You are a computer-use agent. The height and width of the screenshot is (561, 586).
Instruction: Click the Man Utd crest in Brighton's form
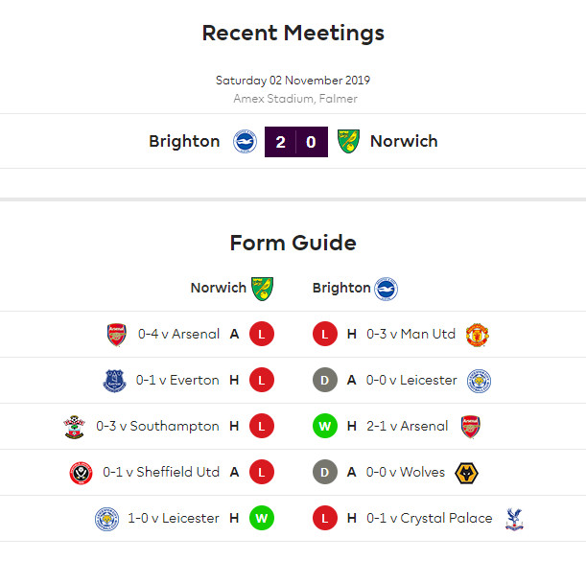478,335
